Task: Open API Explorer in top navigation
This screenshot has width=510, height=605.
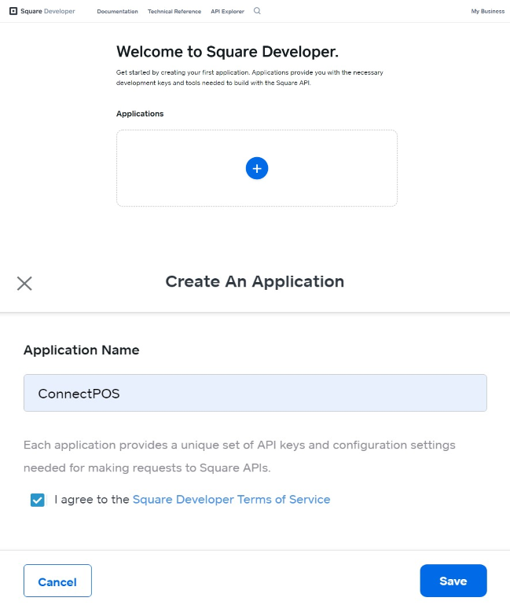Action: point(227,12)
